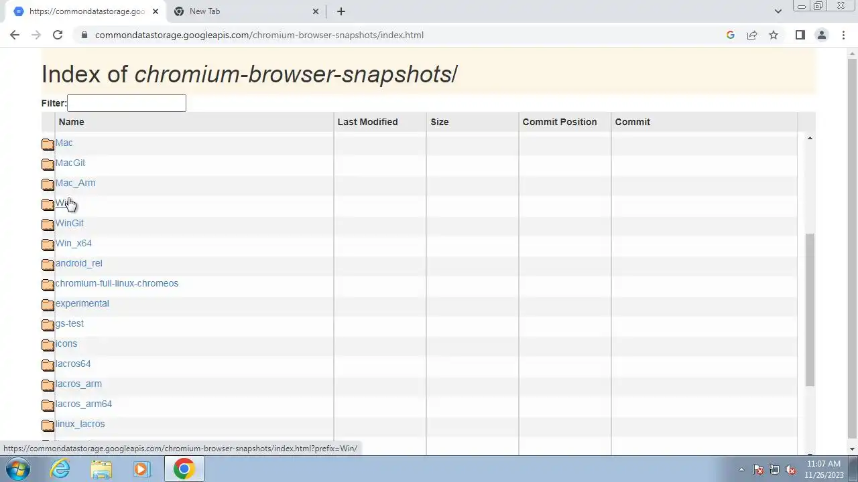Click the folder icon beside android_rel
Image resolution: width=858 pixels, height=482 pixels.
[48, 264]
